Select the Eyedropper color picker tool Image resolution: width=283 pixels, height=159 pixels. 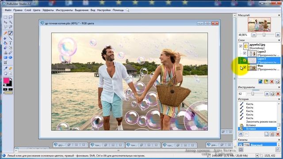pyautogui.click(x=5, y=68)
